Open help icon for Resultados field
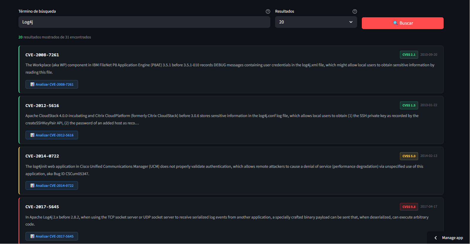The width and height of the screenshot is (470, 244). pyautogui.click(x=354, y=11)
